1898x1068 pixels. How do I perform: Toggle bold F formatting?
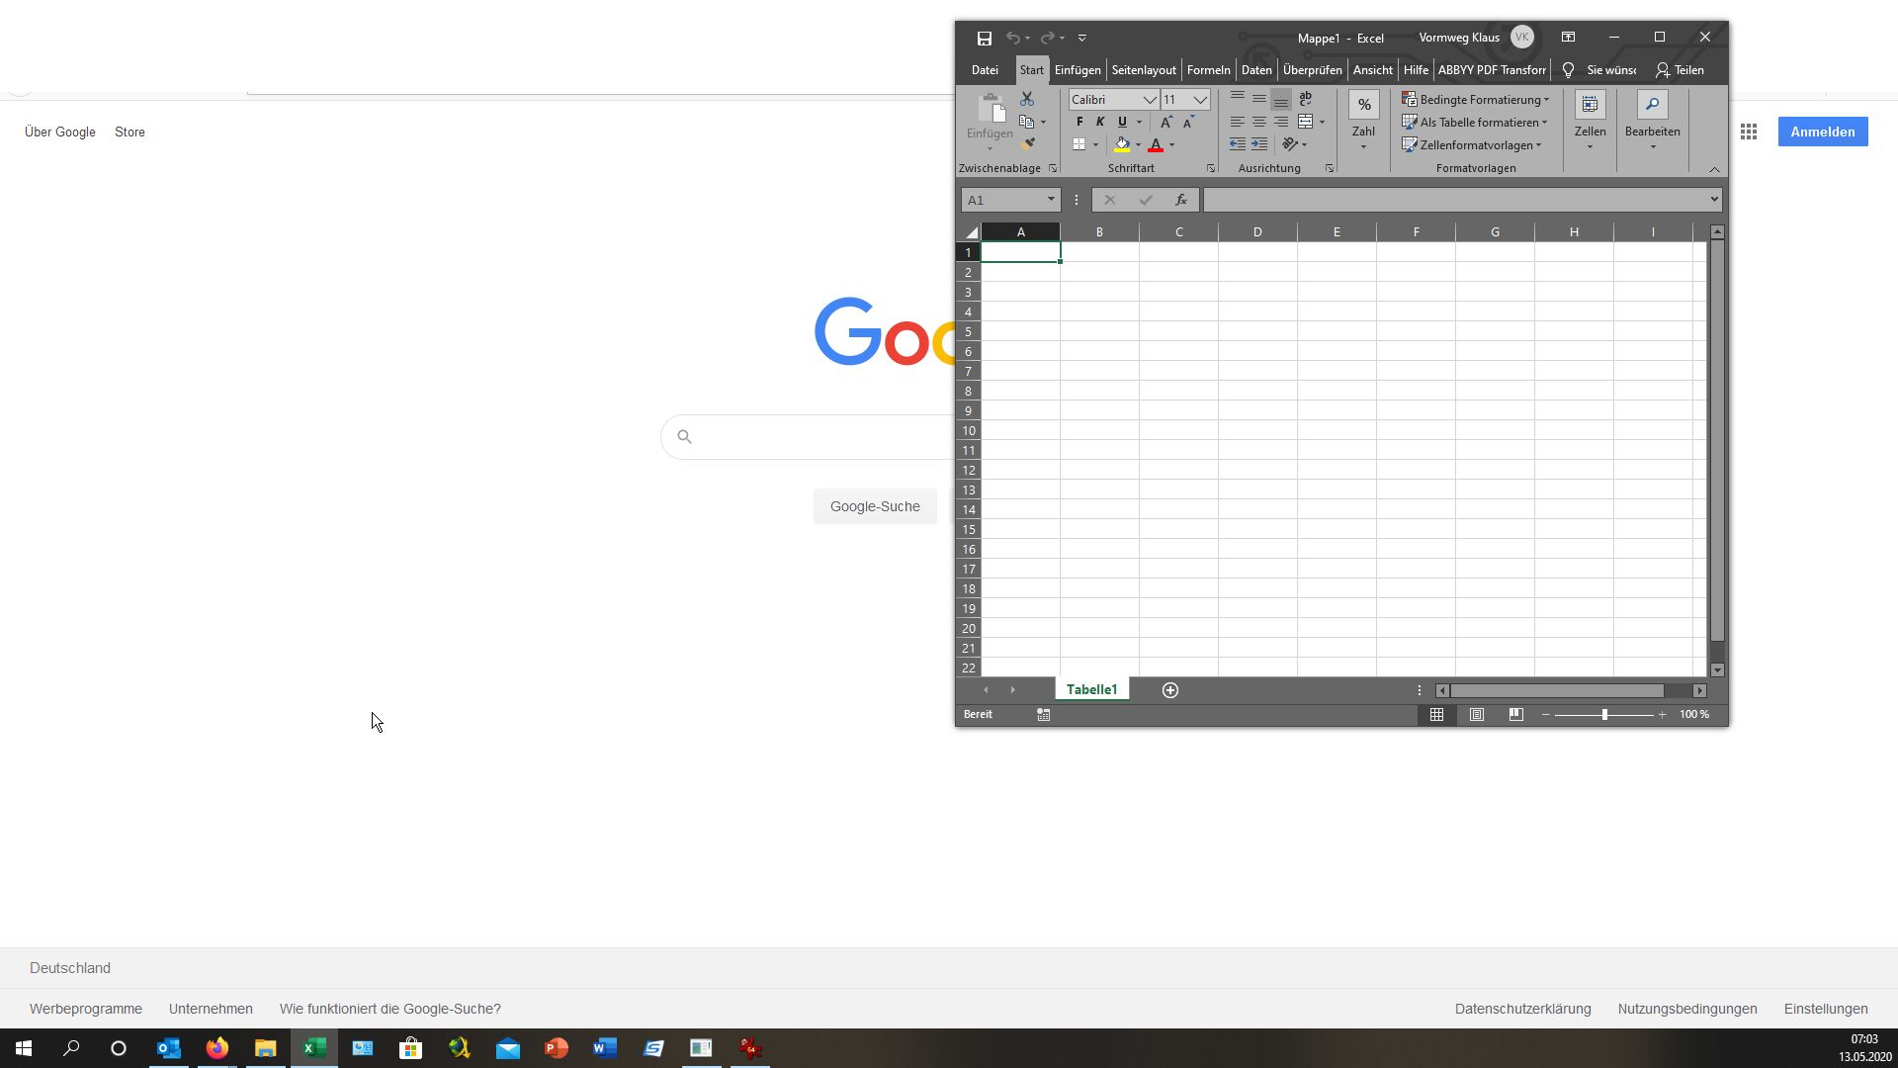pyautogui.click(x=1079, y=122)
